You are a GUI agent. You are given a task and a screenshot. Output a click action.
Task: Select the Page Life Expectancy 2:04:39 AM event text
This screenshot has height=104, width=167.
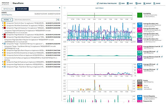coord(26,62)
